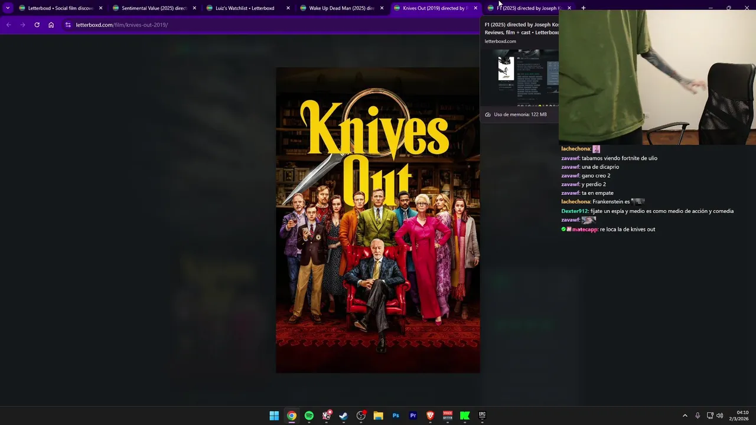The image size is (756, 425).
Task: Switch to Luiz's Watchlist tab
Action: coord(245,8)
